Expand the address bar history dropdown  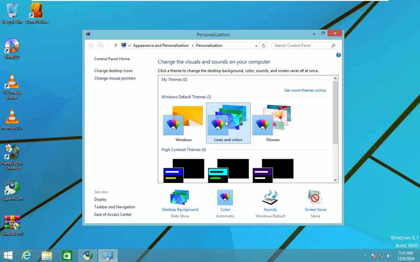click(x=256, y=46)
